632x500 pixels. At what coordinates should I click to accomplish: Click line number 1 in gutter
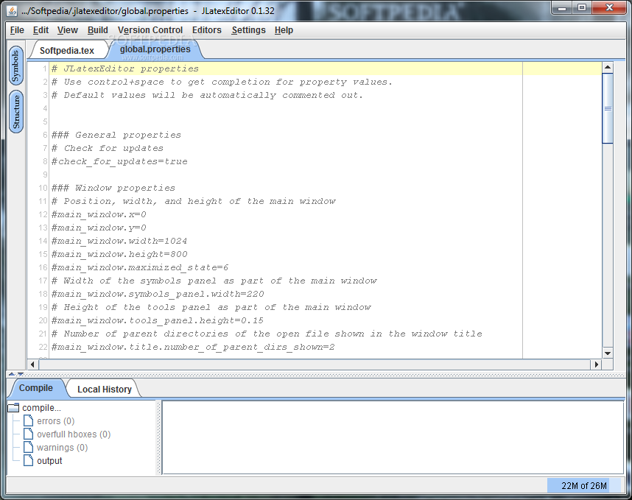tap(45, 69)
